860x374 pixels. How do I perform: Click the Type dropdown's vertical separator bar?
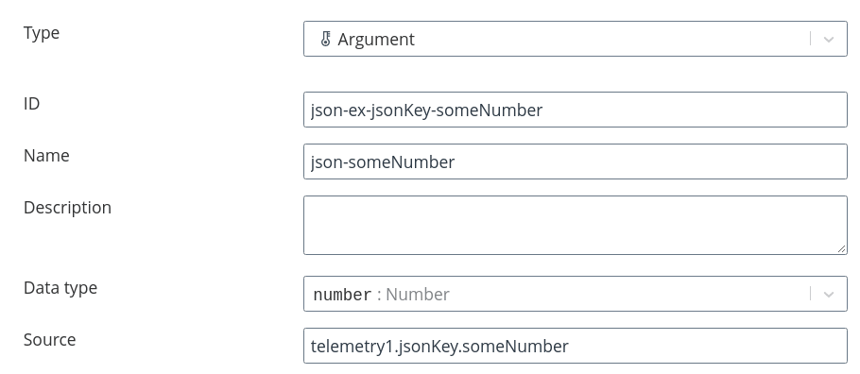click(x=811, y=39)
